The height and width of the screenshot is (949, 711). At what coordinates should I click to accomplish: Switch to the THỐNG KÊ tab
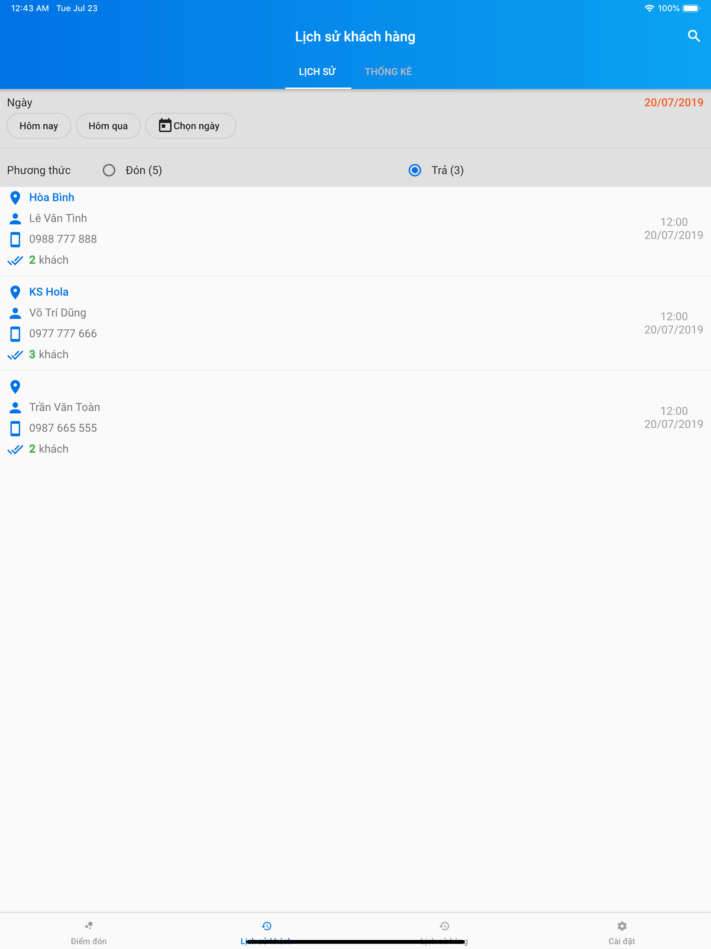[388, 72]
